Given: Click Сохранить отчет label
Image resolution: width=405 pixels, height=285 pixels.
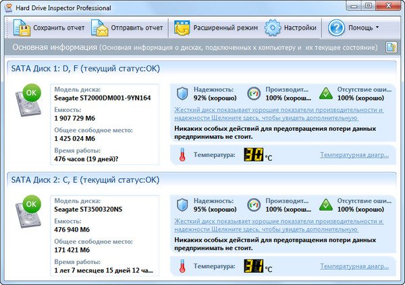Looking at the screenshot, I should (59, 28).
